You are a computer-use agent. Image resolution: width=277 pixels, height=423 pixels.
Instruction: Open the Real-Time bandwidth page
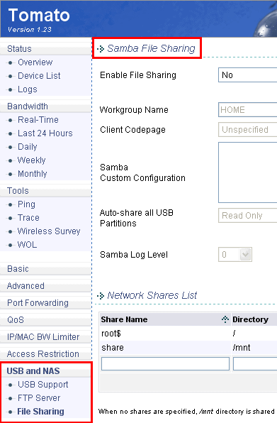pos(38,120)
